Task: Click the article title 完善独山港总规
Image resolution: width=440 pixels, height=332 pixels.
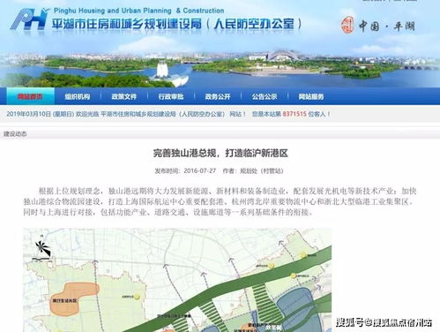Action: tap(220, 153)
